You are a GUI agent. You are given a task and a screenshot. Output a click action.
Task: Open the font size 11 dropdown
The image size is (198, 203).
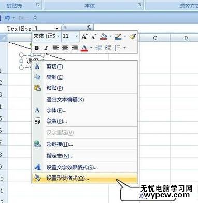(x=77, y=36)
